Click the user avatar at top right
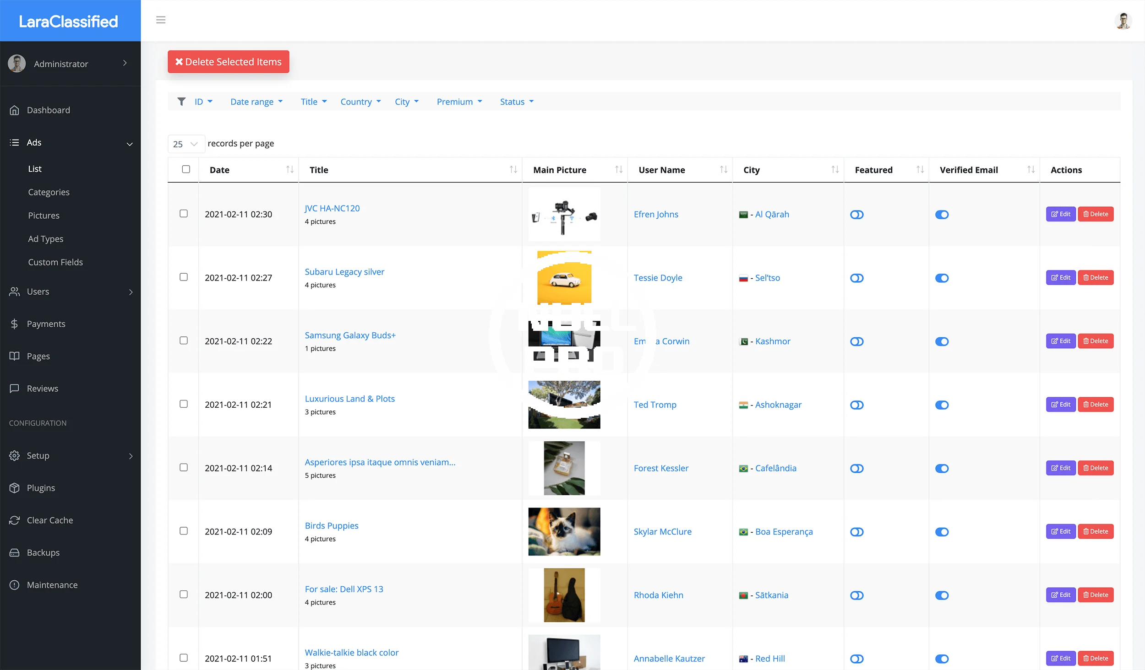The image size is (1145, 670). 1123,21
